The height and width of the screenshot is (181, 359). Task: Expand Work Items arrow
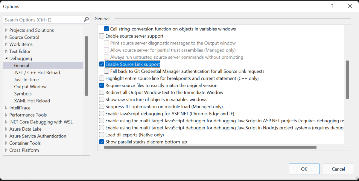pyautogui.click(x=7, y=44)
